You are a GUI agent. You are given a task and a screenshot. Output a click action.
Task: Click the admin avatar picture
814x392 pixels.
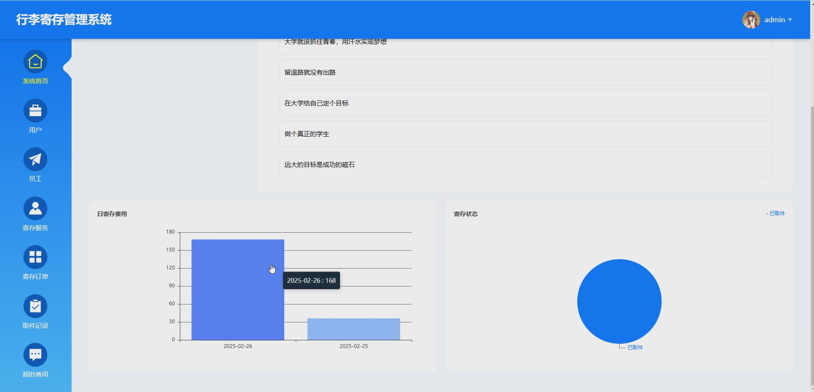(751, 20)
